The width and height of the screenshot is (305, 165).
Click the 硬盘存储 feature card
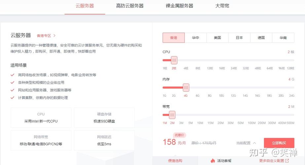pyautogui.click(x=104, y=117)
